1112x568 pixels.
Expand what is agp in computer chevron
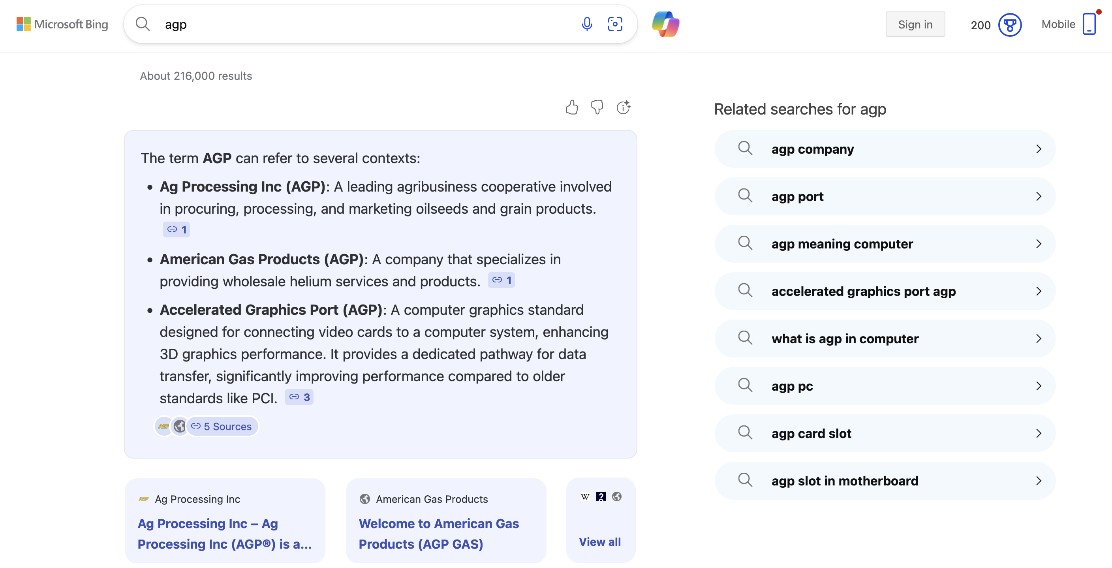tap(1039, 339)
